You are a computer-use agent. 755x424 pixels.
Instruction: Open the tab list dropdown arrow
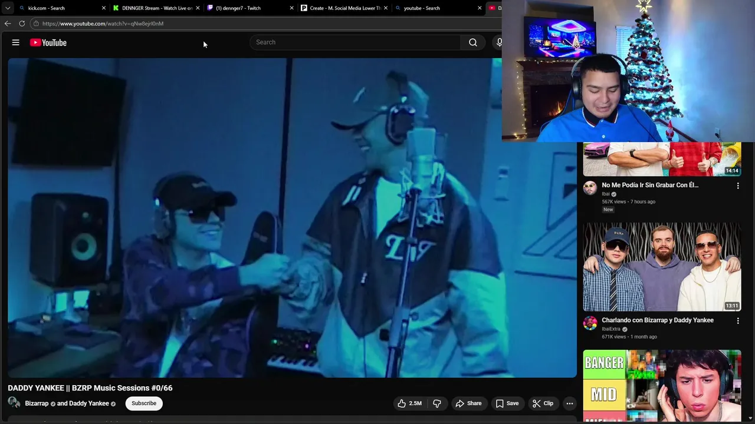point(7,8)
